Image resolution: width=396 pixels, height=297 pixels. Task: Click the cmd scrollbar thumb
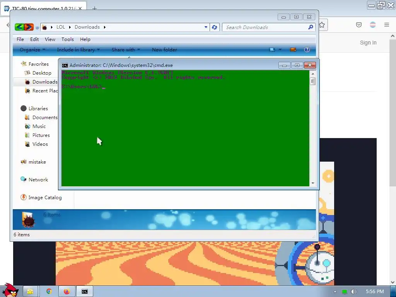click(313, 81)
